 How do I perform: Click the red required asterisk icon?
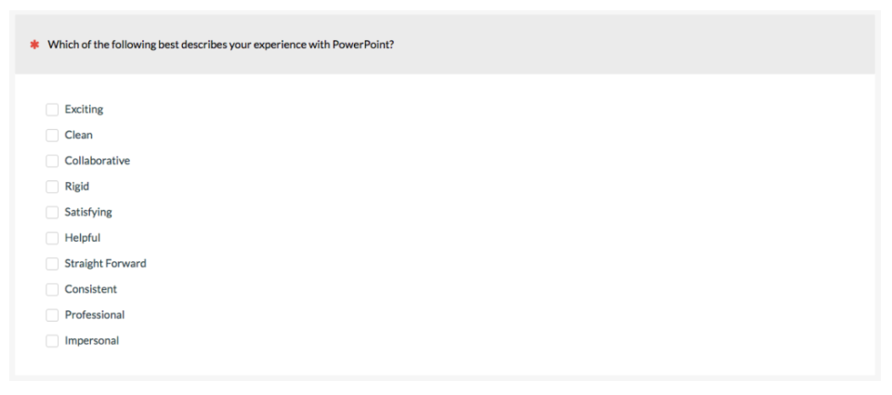34,45
